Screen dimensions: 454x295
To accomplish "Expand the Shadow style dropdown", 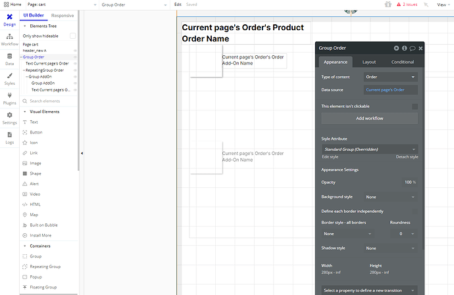I will tap(390, 248).
